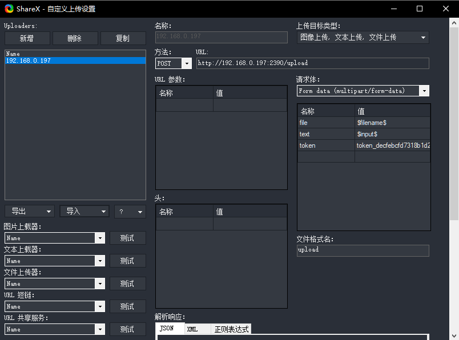
Task: Click the 文件格式名 upload input field
Action: tap(363, 250)
